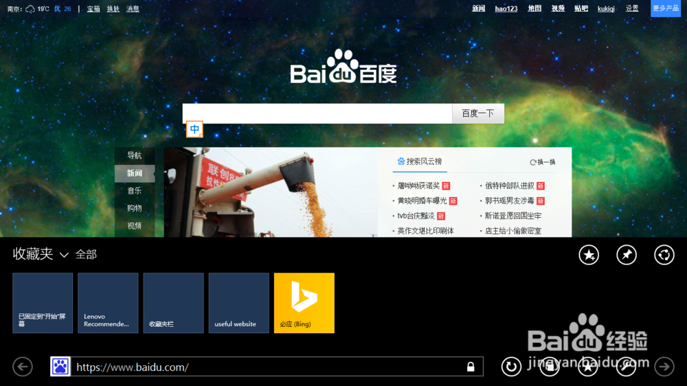Select the 搜索风云榜 tab
Image resolution: width=687 pixels, height=386 pixels.
[420, 161]
